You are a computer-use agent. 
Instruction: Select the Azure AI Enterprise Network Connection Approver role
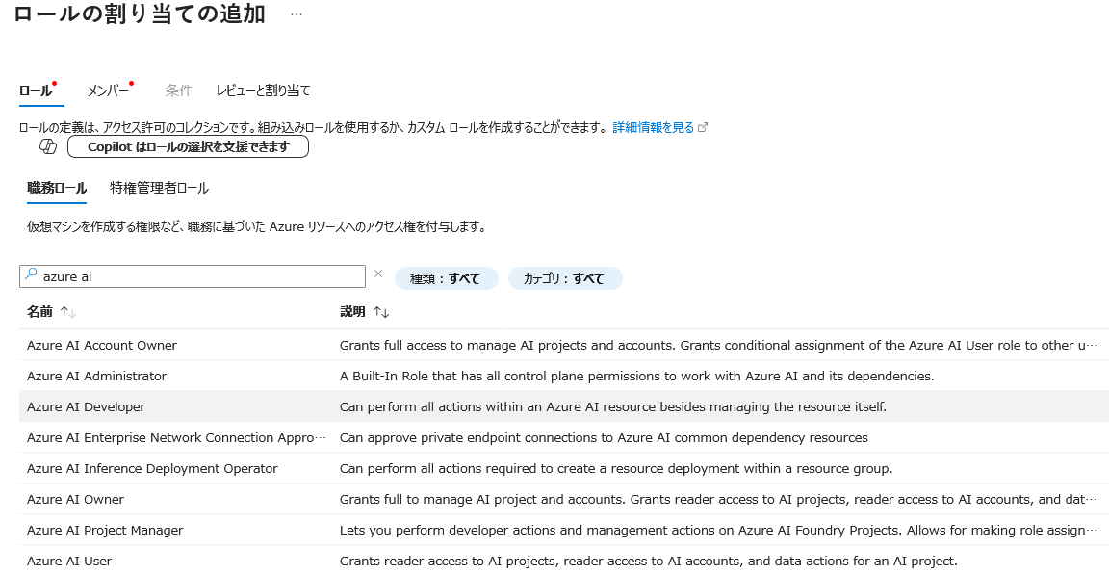point(176,438)
